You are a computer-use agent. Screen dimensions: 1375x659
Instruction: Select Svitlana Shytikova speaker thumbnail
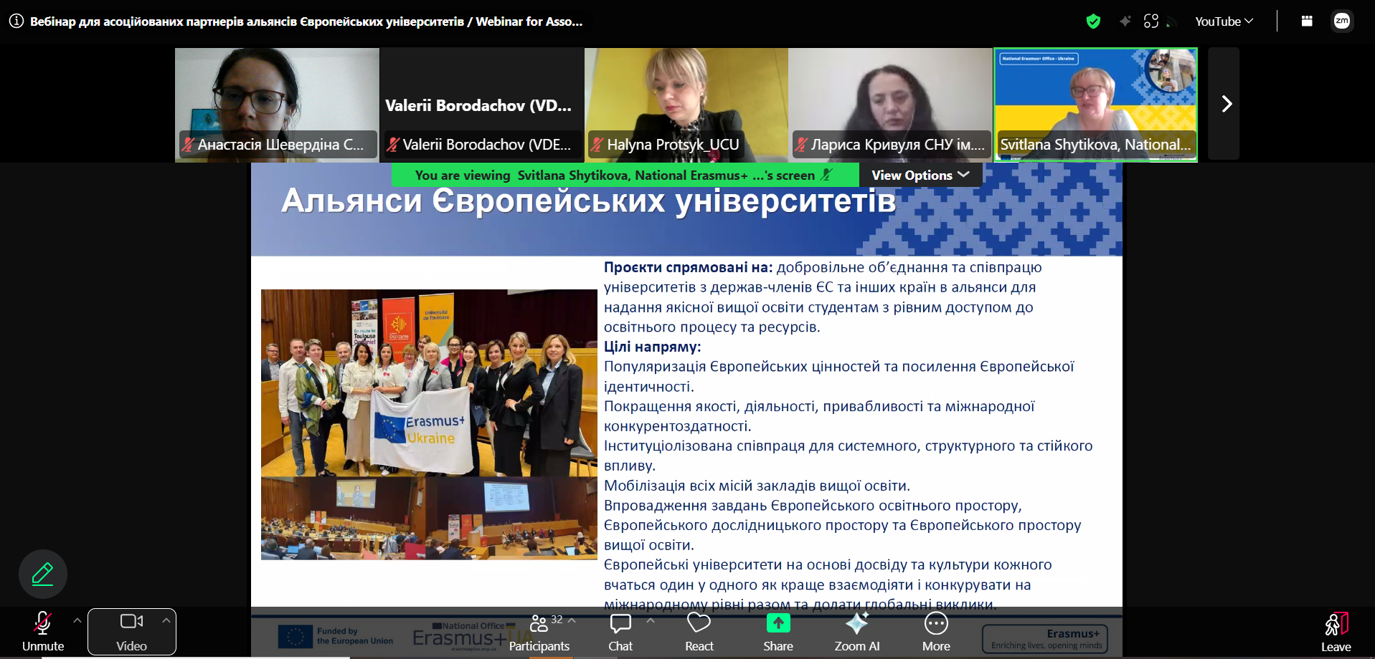[1095, 105]
